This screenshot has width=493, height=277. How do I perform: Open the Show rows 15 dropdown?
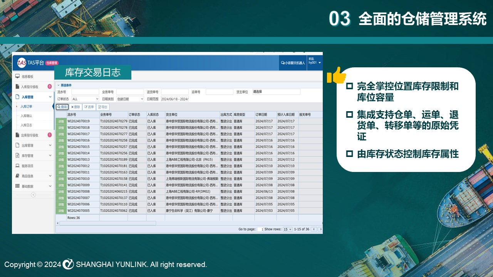pyautogui.click(x=287, y=229)
